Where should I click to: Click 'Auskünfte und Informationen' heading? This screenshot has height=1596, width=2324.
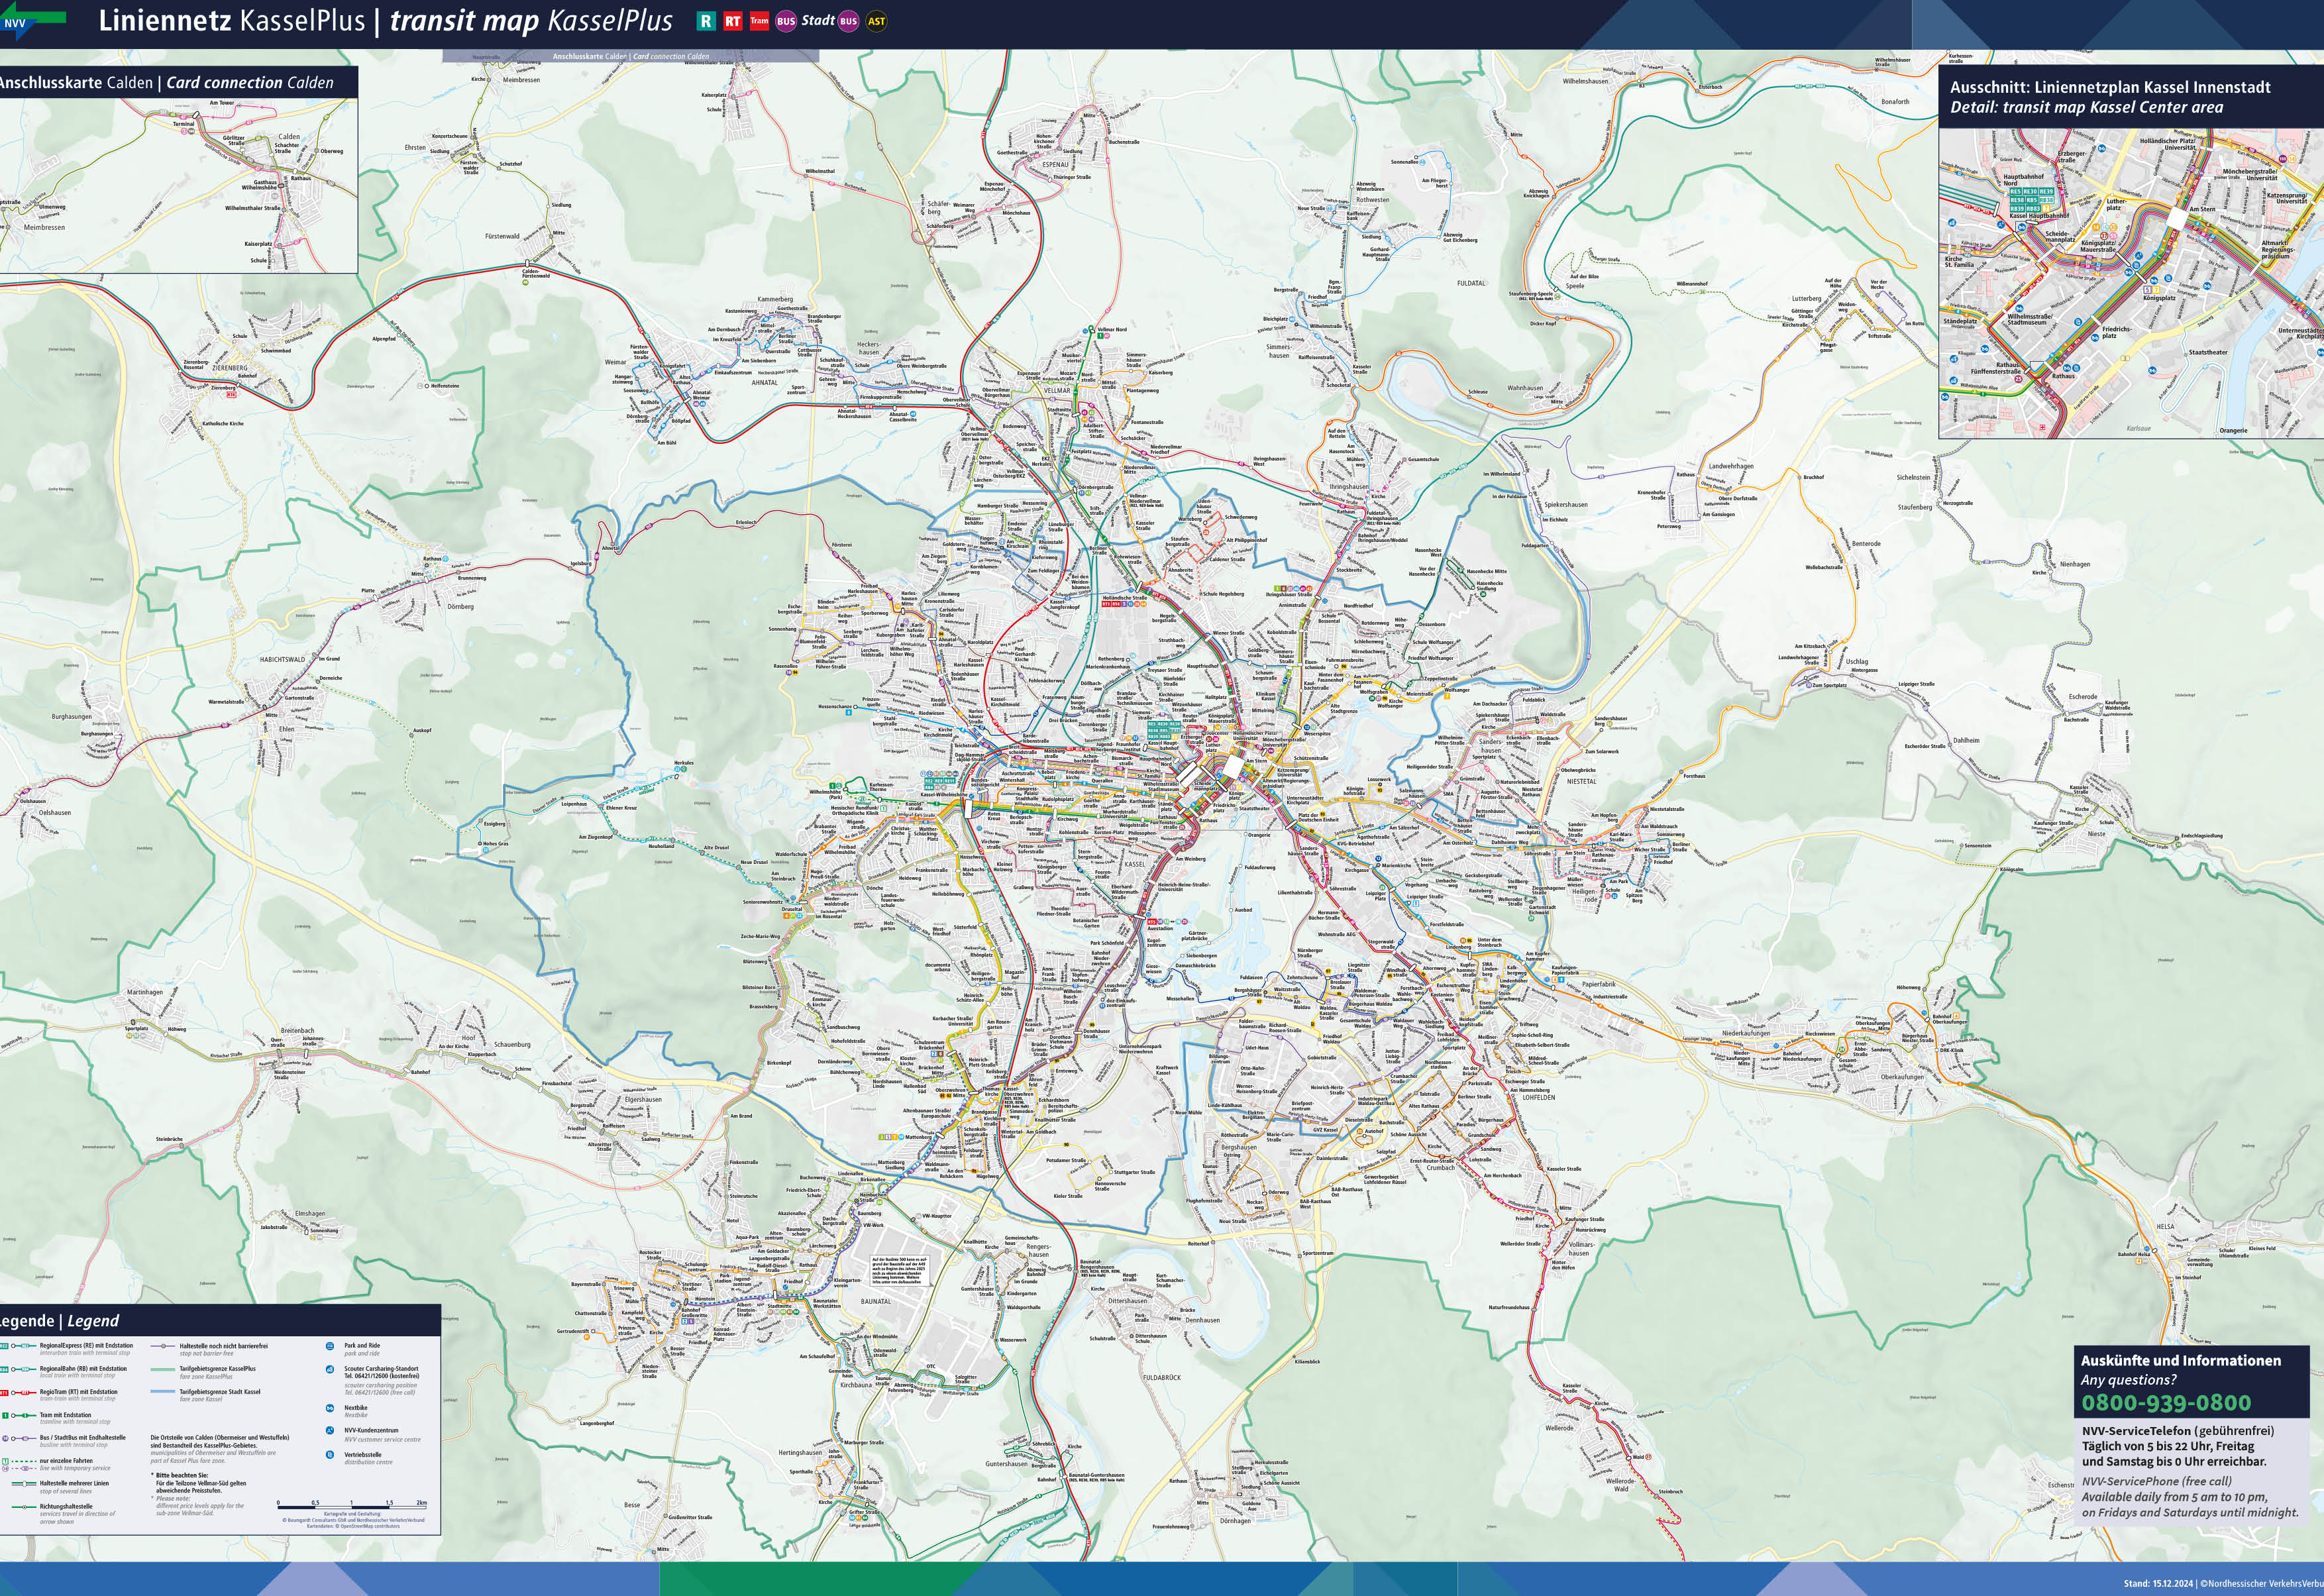coord(2181,1361)
